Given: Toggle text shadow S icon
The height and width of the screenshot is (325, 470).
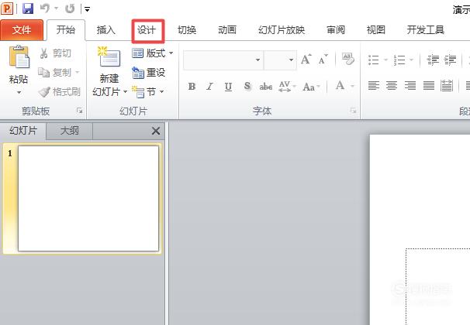Looking at the screenshot, I should tap(247, 87).
